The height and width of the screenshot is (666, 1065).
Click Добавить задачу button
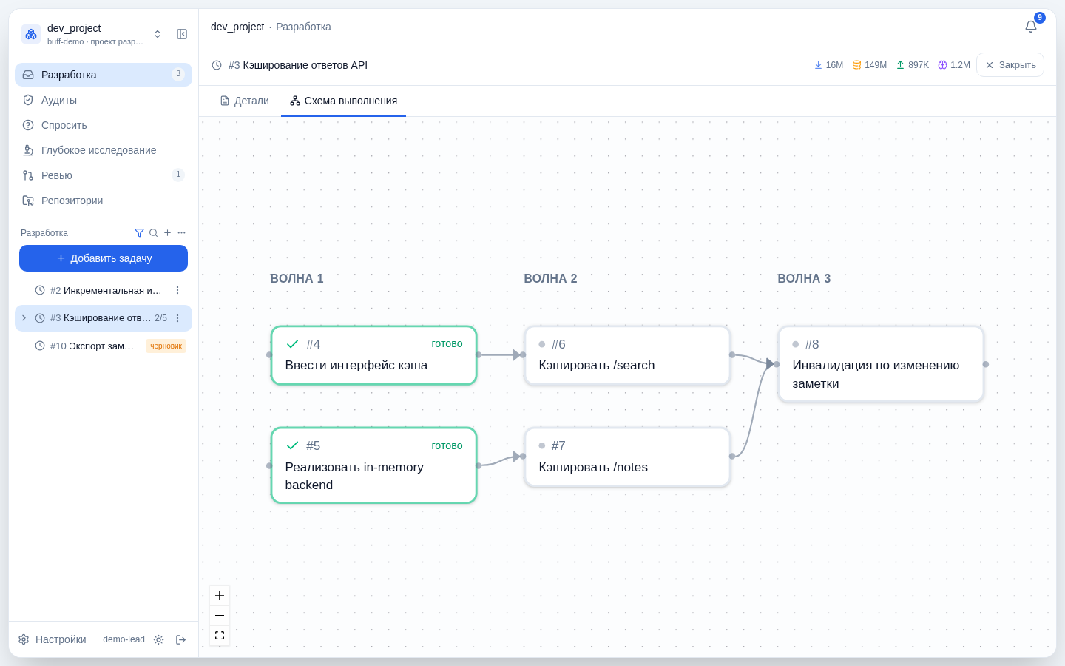click(104, 258)
